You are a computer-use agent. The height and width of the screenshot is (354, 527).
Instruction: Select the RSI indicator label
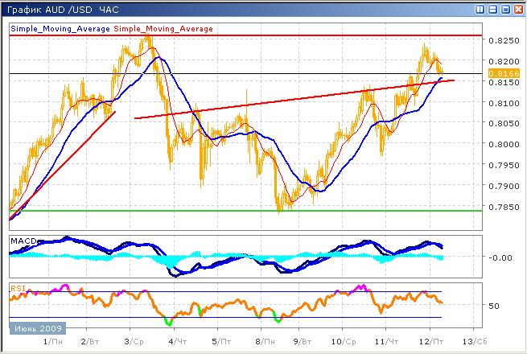pos(17,287)
